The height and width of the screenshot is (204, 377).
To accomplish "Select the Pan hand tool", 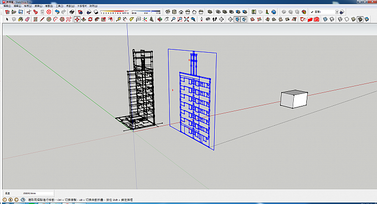I will (x=167, y=19).
